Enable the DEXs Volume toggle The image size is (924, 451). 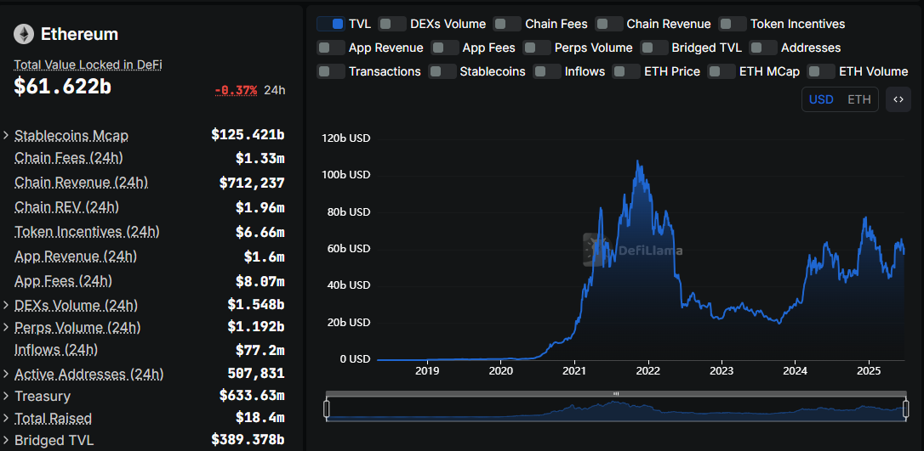[392, 24]
